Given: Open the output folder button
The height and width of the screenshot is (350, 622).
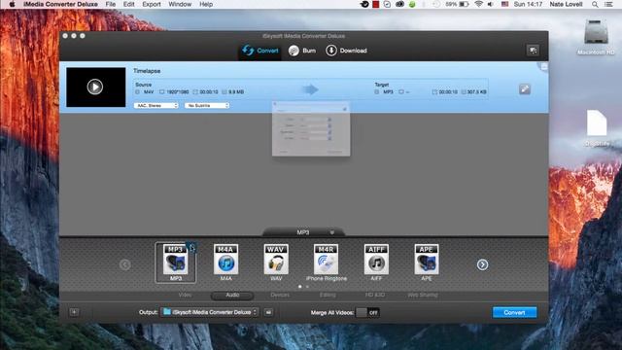Looking at the screenshot, I should (x=268, y=312).
